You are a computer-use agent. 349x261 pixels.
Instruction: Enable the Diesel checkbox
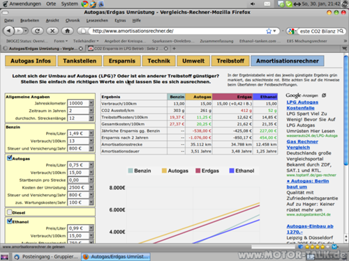[10, 212]
